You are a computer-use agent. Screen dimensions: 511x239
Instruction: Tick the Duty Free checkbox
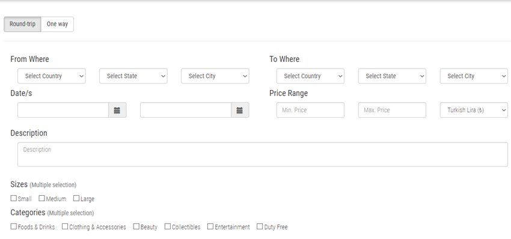pos(260,226)
